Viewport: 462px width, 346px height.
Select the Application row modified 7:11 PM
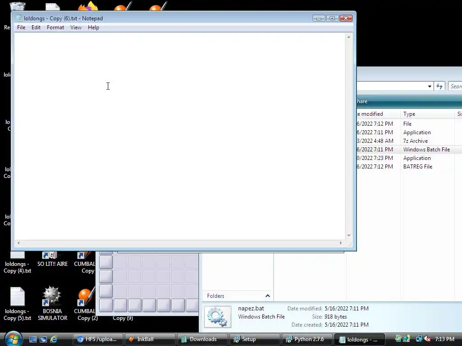pyautogui.click(x=409, y=132)
